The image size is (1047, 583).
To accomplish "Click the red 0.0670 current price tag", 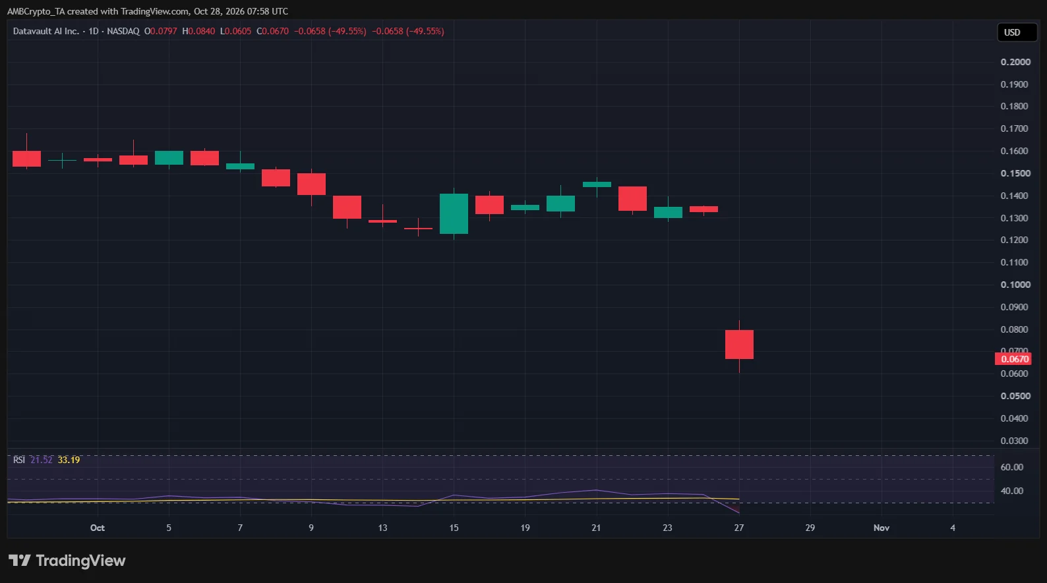I will tap(1013, 359).
